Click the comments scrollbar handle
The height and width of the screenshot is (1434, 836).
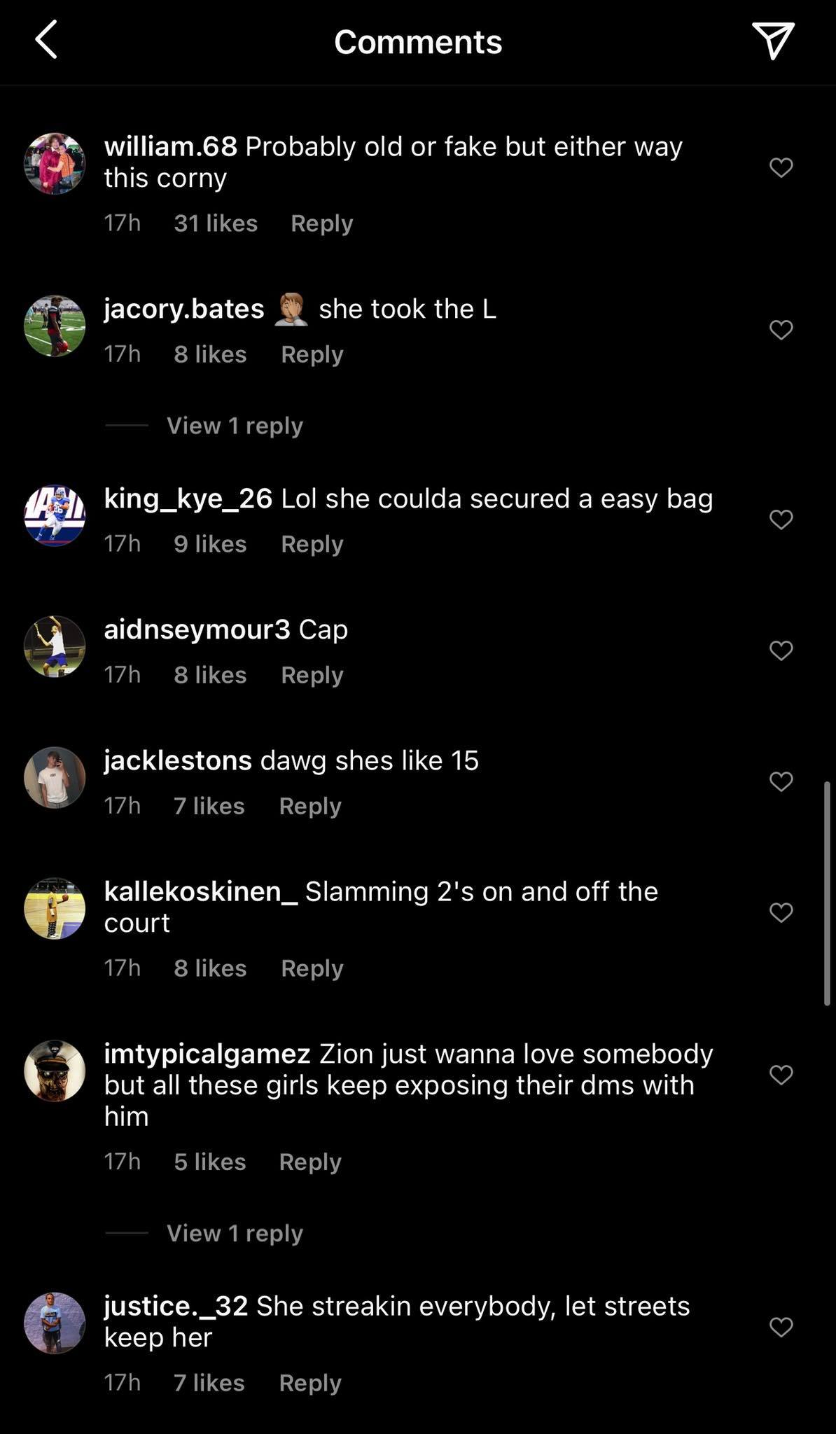827,893
